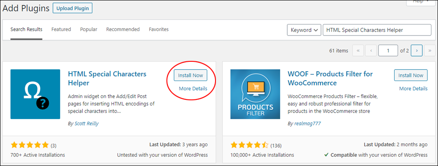Click the Compatible checkmark icon
The height and width of the screenshot is (166, 438).
[x=326, y=155]
